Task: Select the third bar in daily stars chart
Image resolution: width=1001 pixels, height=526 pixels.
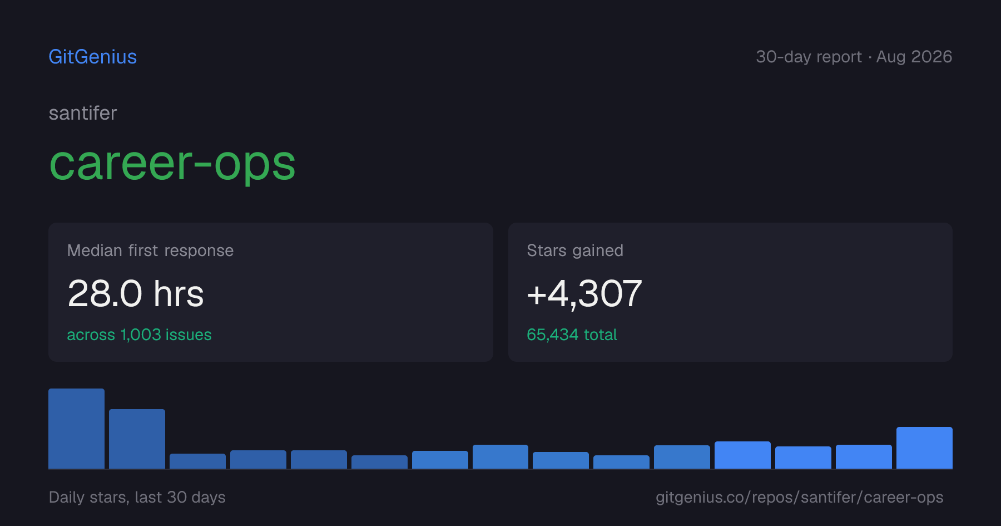Action: click(x=197, y=461)
